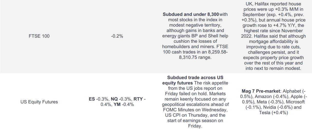Click the '8,310.75 range' text
This screenshot has width=312, height=130.
click(x=195, y=58)
